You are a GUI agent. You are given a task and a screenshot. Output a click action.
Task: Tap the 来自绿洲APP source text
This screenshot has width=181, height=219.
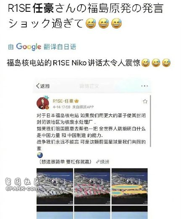pos(83,107)
